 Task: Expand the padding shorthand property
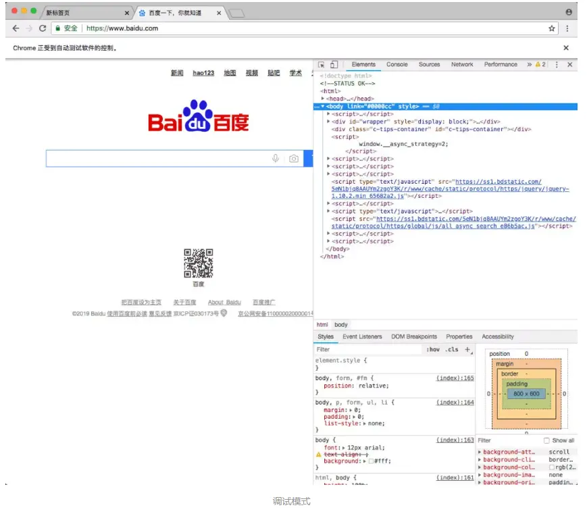354,417
